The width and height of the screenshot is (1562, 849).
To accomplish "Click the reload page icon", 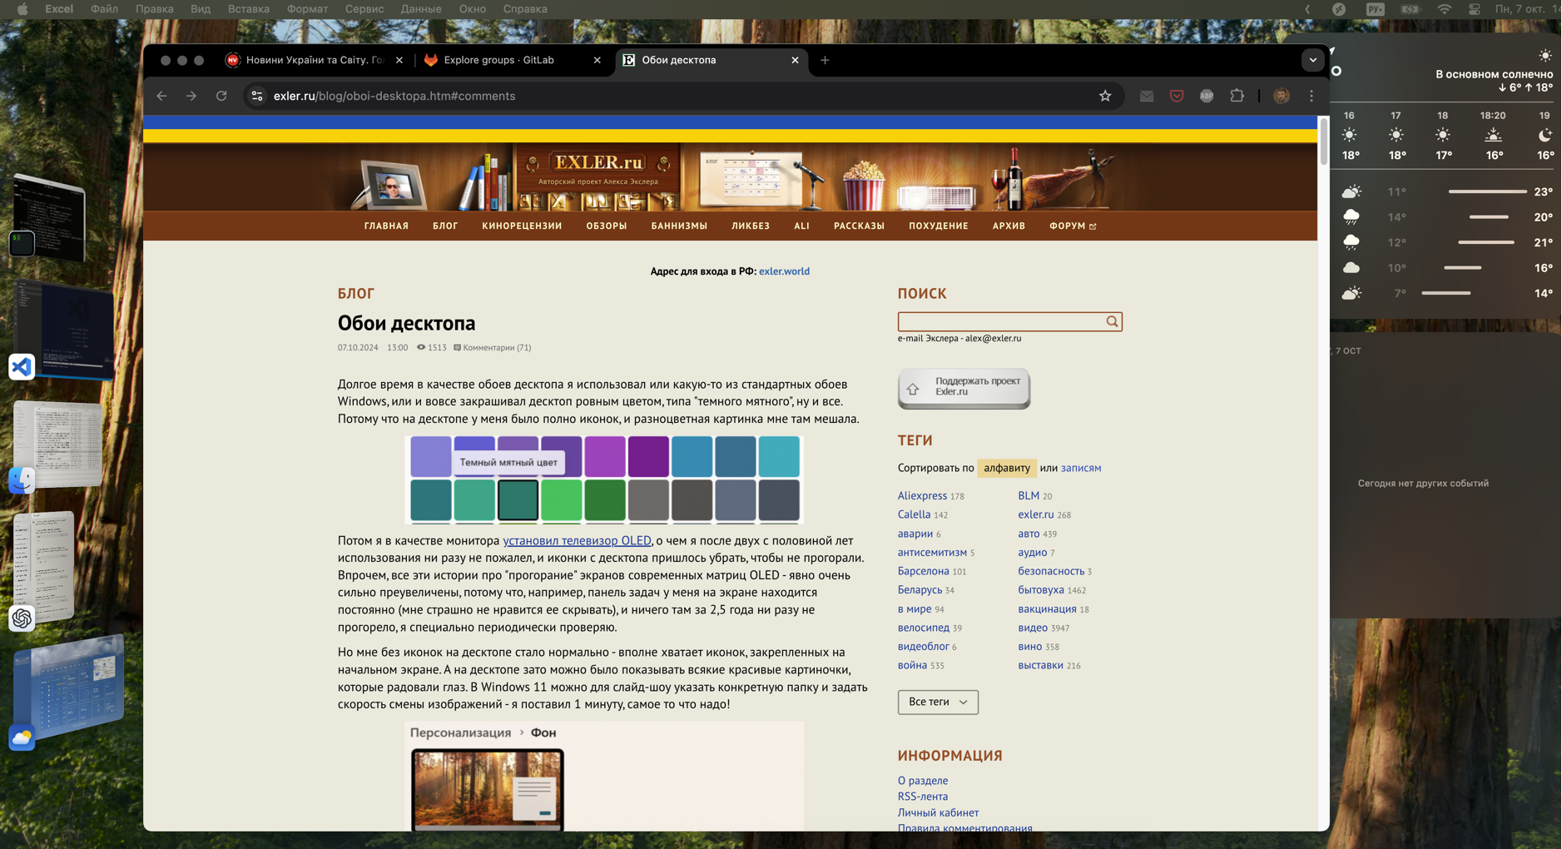I will [x=221, y=96].
